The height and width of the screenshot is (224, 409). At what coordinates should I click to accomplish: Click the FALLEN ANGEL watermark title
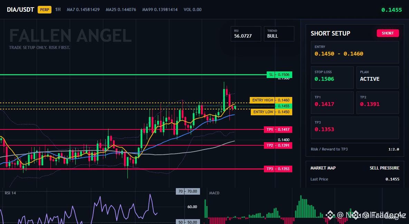click(x=70, y=36)
